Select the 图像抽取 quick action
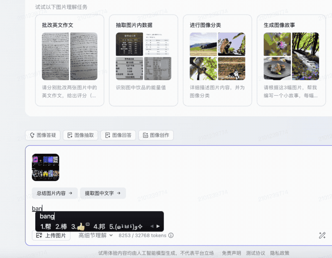This screenshot has width=332, height=258. click(x=81, y=135)
